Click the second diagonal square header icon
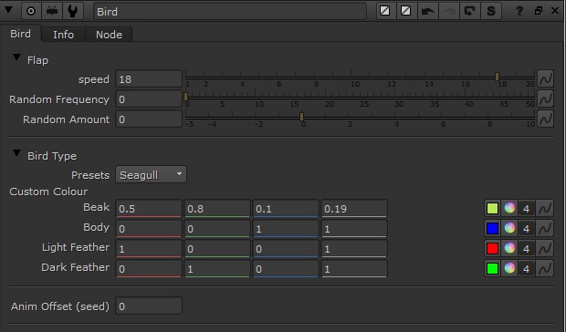Screen dimensions: 566x332 405,11
